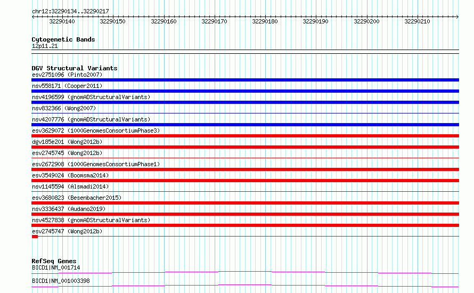Click the nsv832366 (Wong2007) label
474x293 pixels.
64,108
